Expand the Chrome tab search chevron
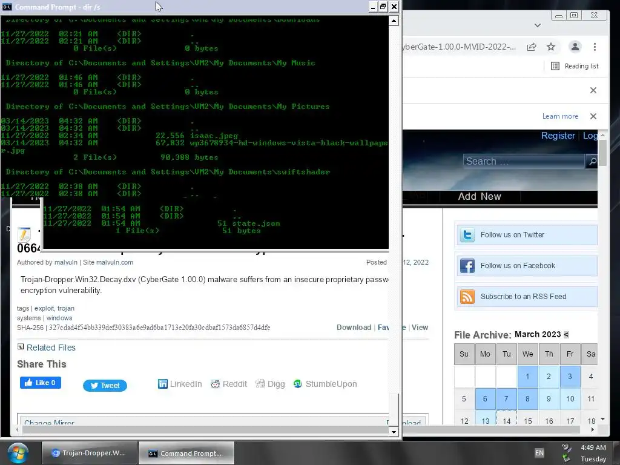 [538, 25]
